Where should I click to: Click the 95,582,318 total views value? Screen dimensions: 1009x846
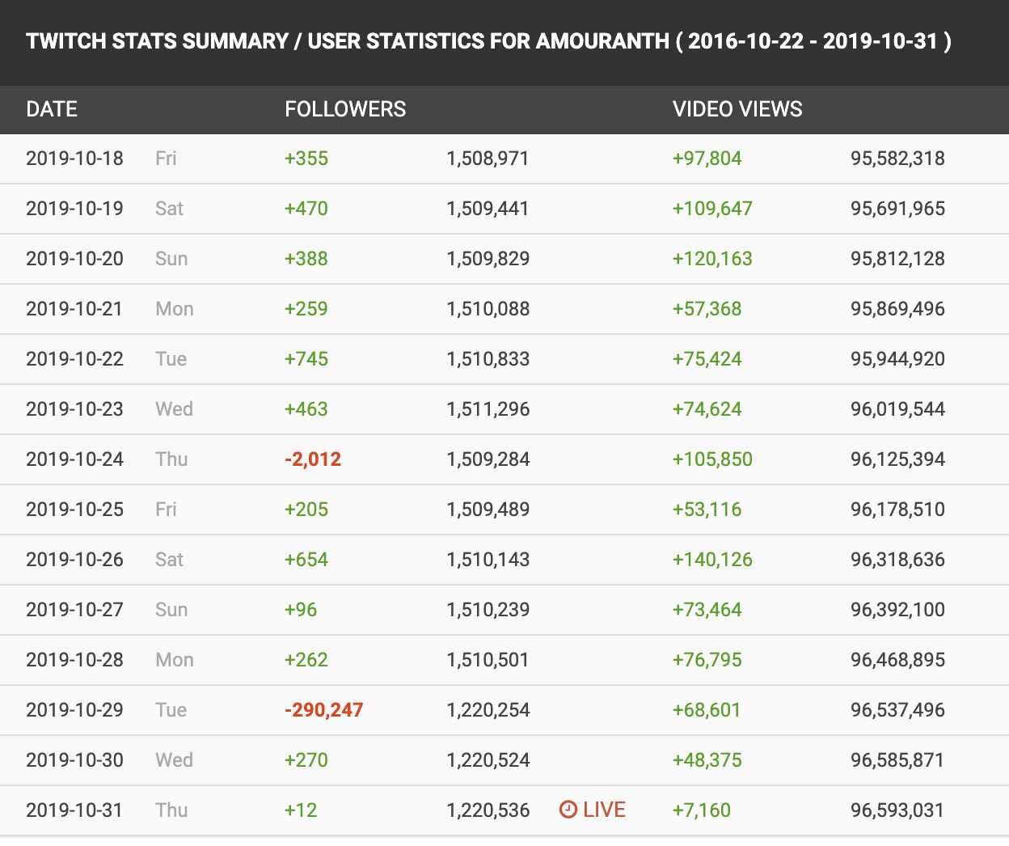click(x=897, y=159)
